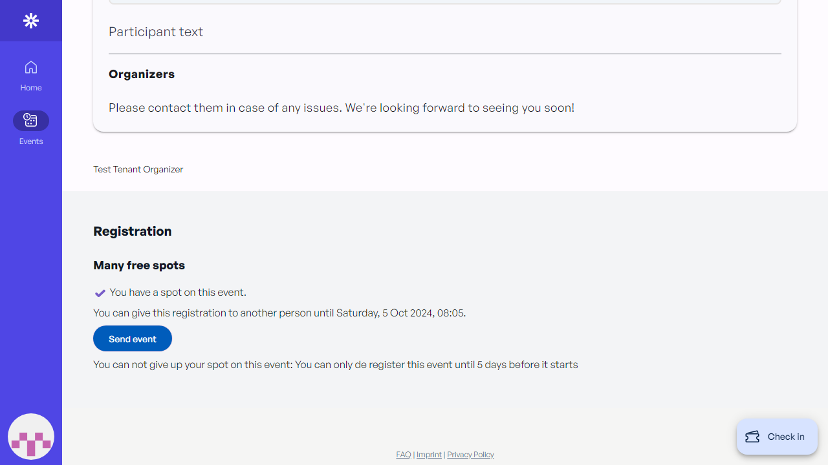This screenshot has width=828, height=465.
Task: Click the purple checkmark beside spot confirmation
Action: click(x=100, y=293)
